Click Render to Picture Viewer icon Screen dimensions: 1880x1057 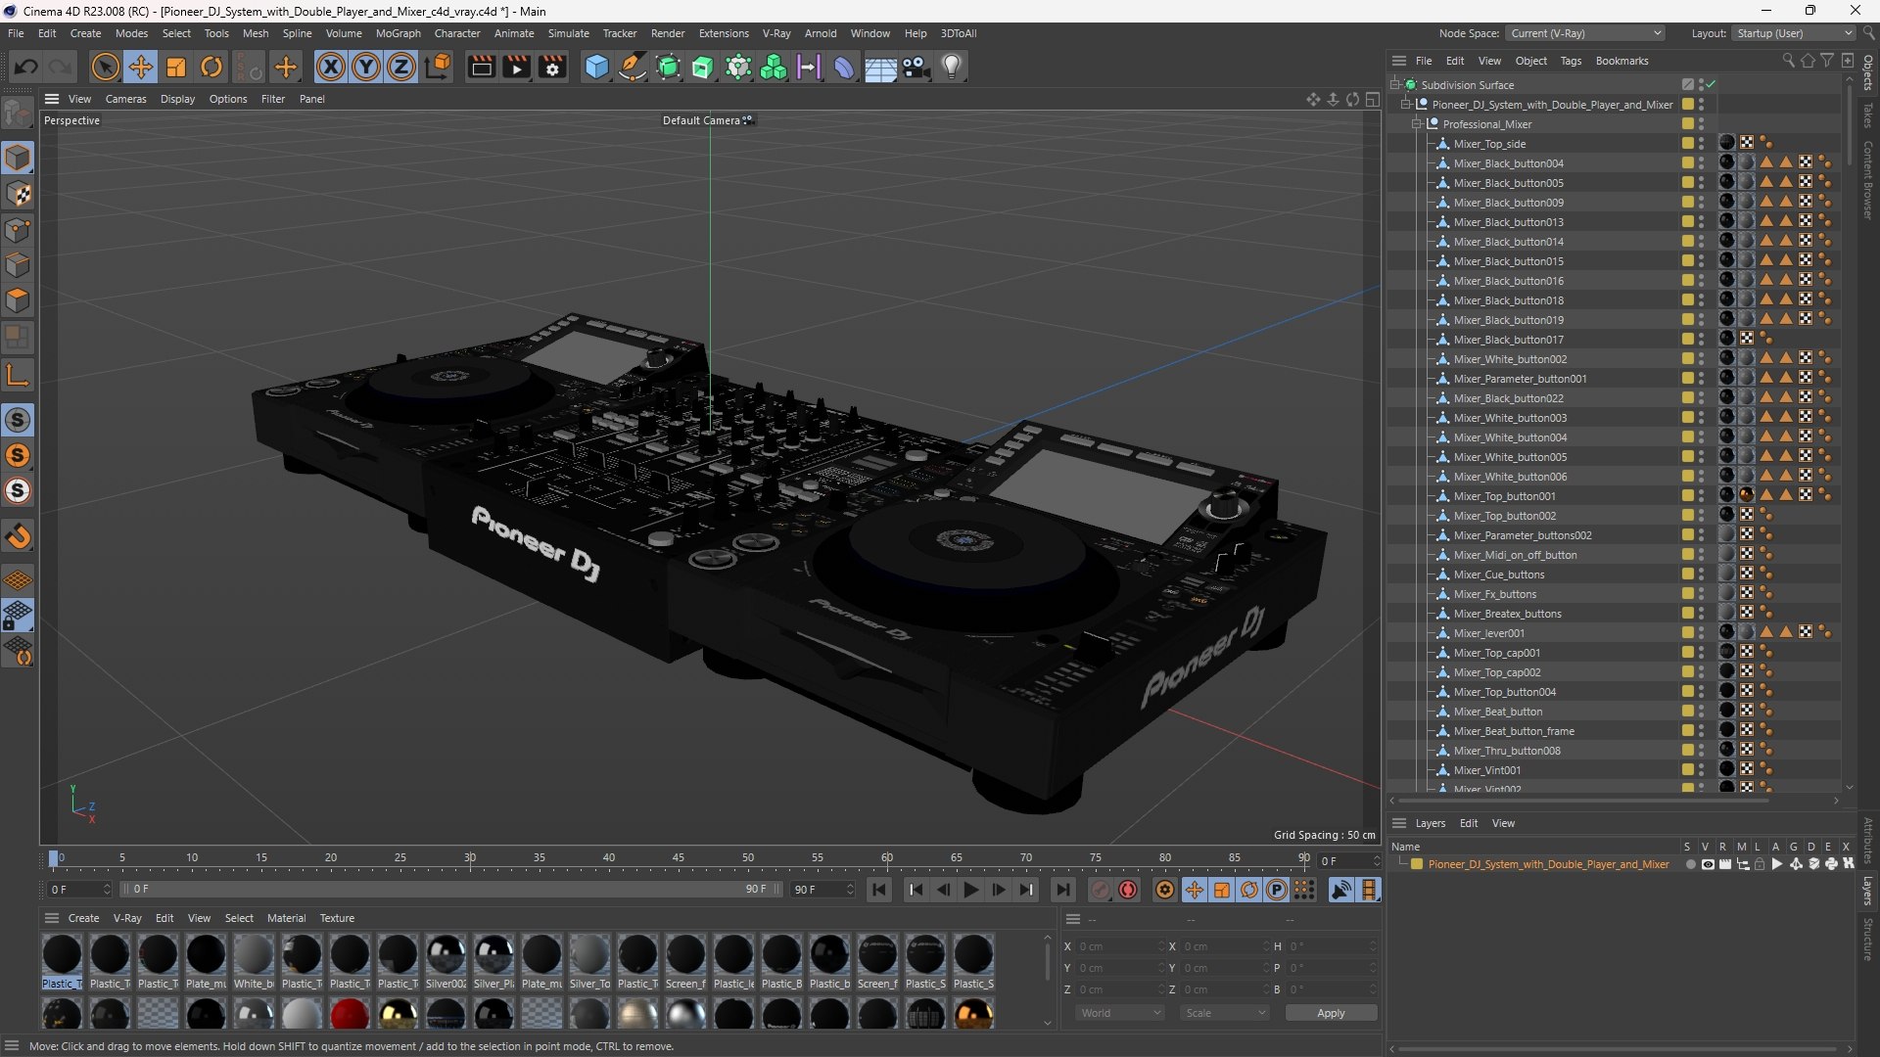click(x=516, y=67)
